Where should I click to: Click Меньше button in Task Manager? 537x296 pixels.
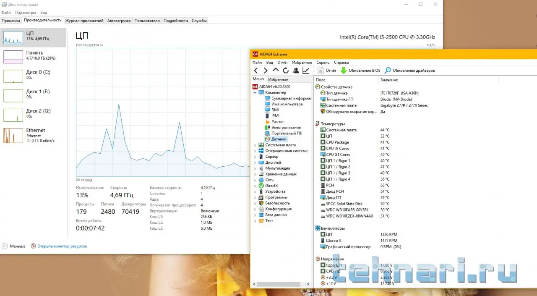14,246
